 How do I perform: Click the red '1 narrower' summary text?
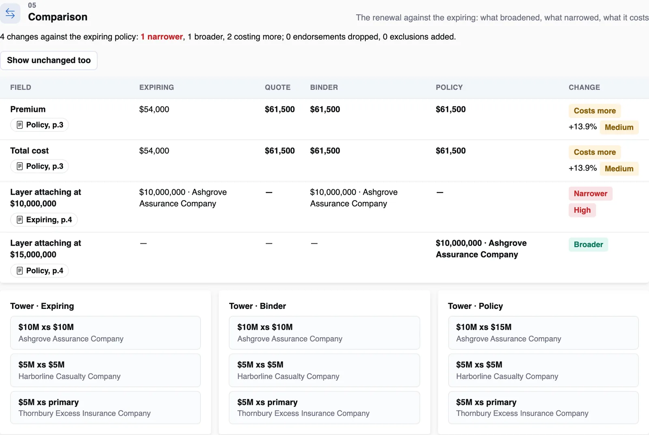pyautogui.click(x=162, y=37)
